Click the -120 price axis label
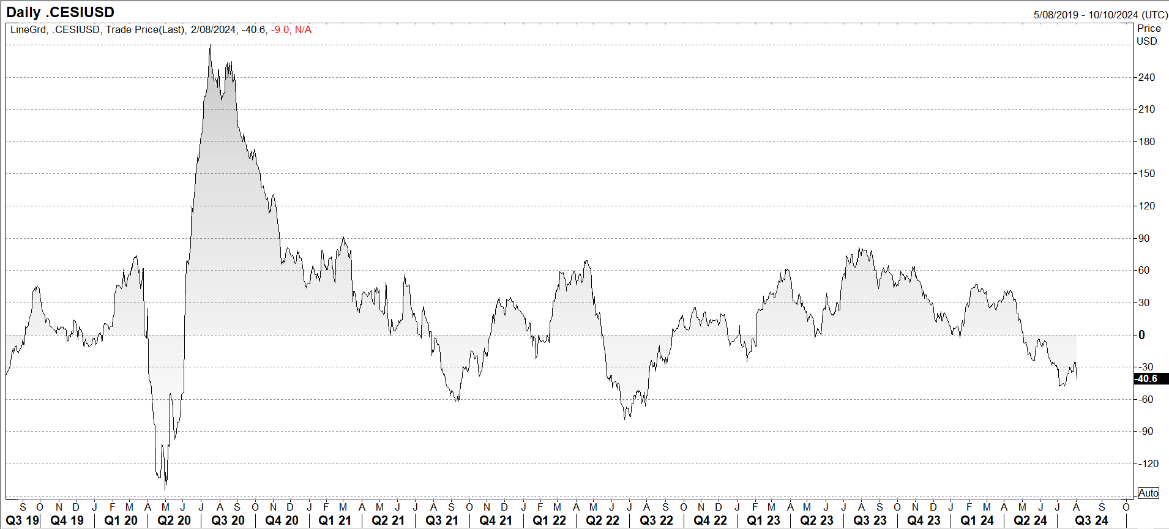The image size is (1169, 529). click(x=1148, y=463)
